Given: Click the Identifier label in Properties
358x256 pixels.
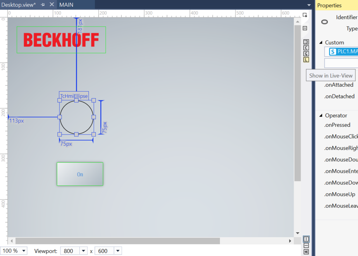Looking at the screenshot, I should [x=346, y=17].
